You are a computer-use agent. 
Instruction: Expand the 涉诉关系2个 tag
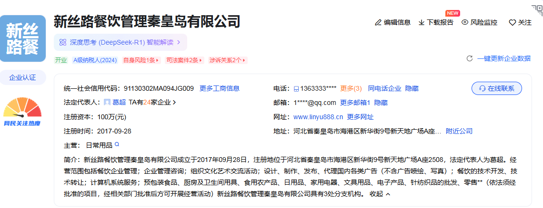tap(228, 60)
